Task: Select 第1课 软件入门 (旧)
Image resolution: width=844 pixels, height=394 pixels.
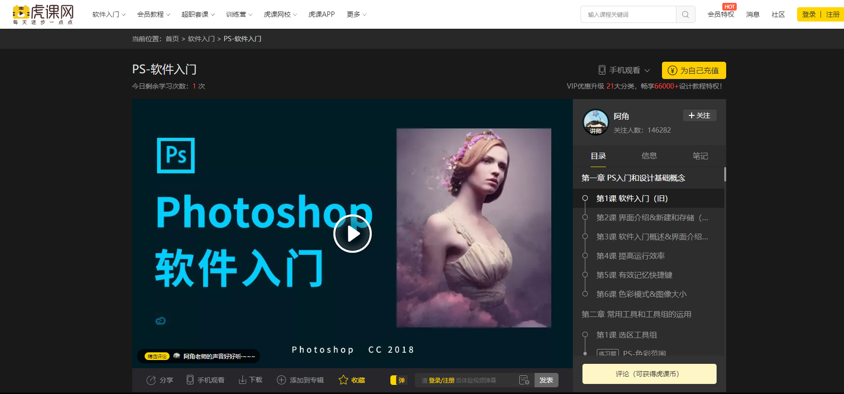Action: coord(649,198)
